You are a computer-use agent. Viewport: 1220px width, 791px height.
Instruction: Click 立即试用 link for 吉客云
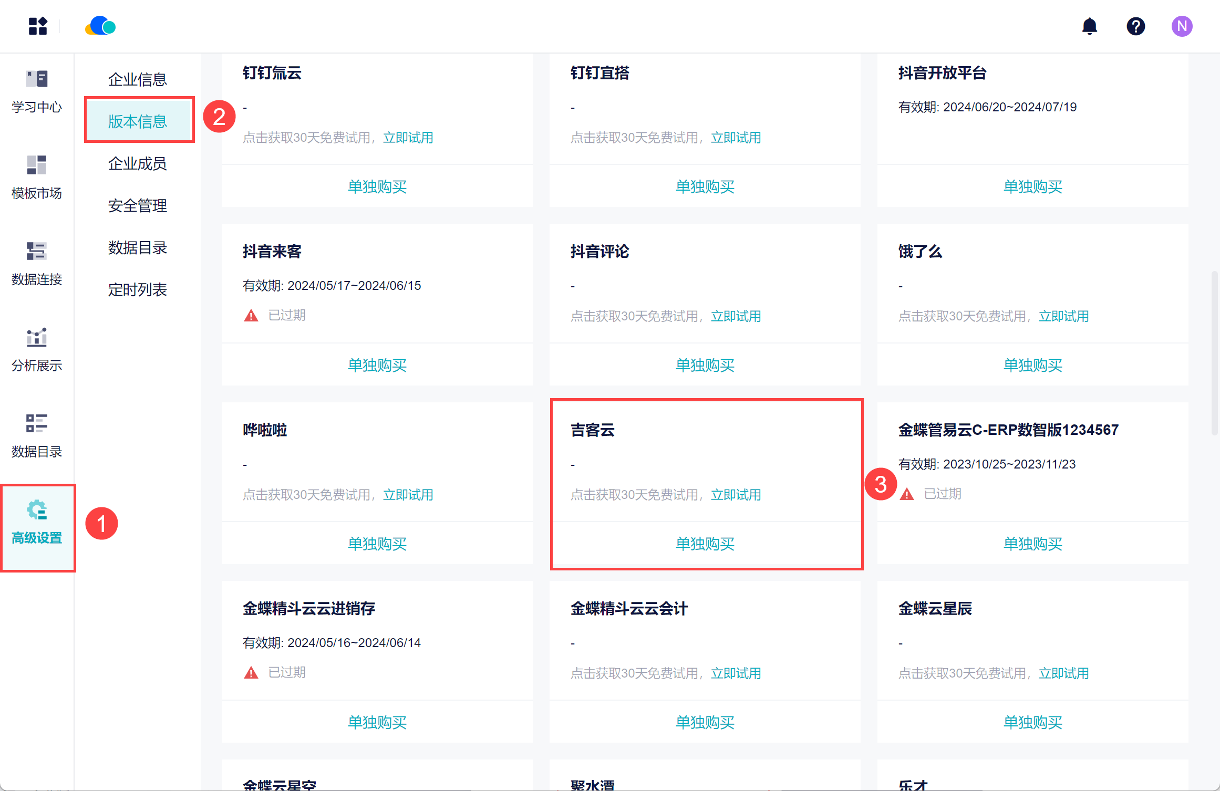pos(736,495)
